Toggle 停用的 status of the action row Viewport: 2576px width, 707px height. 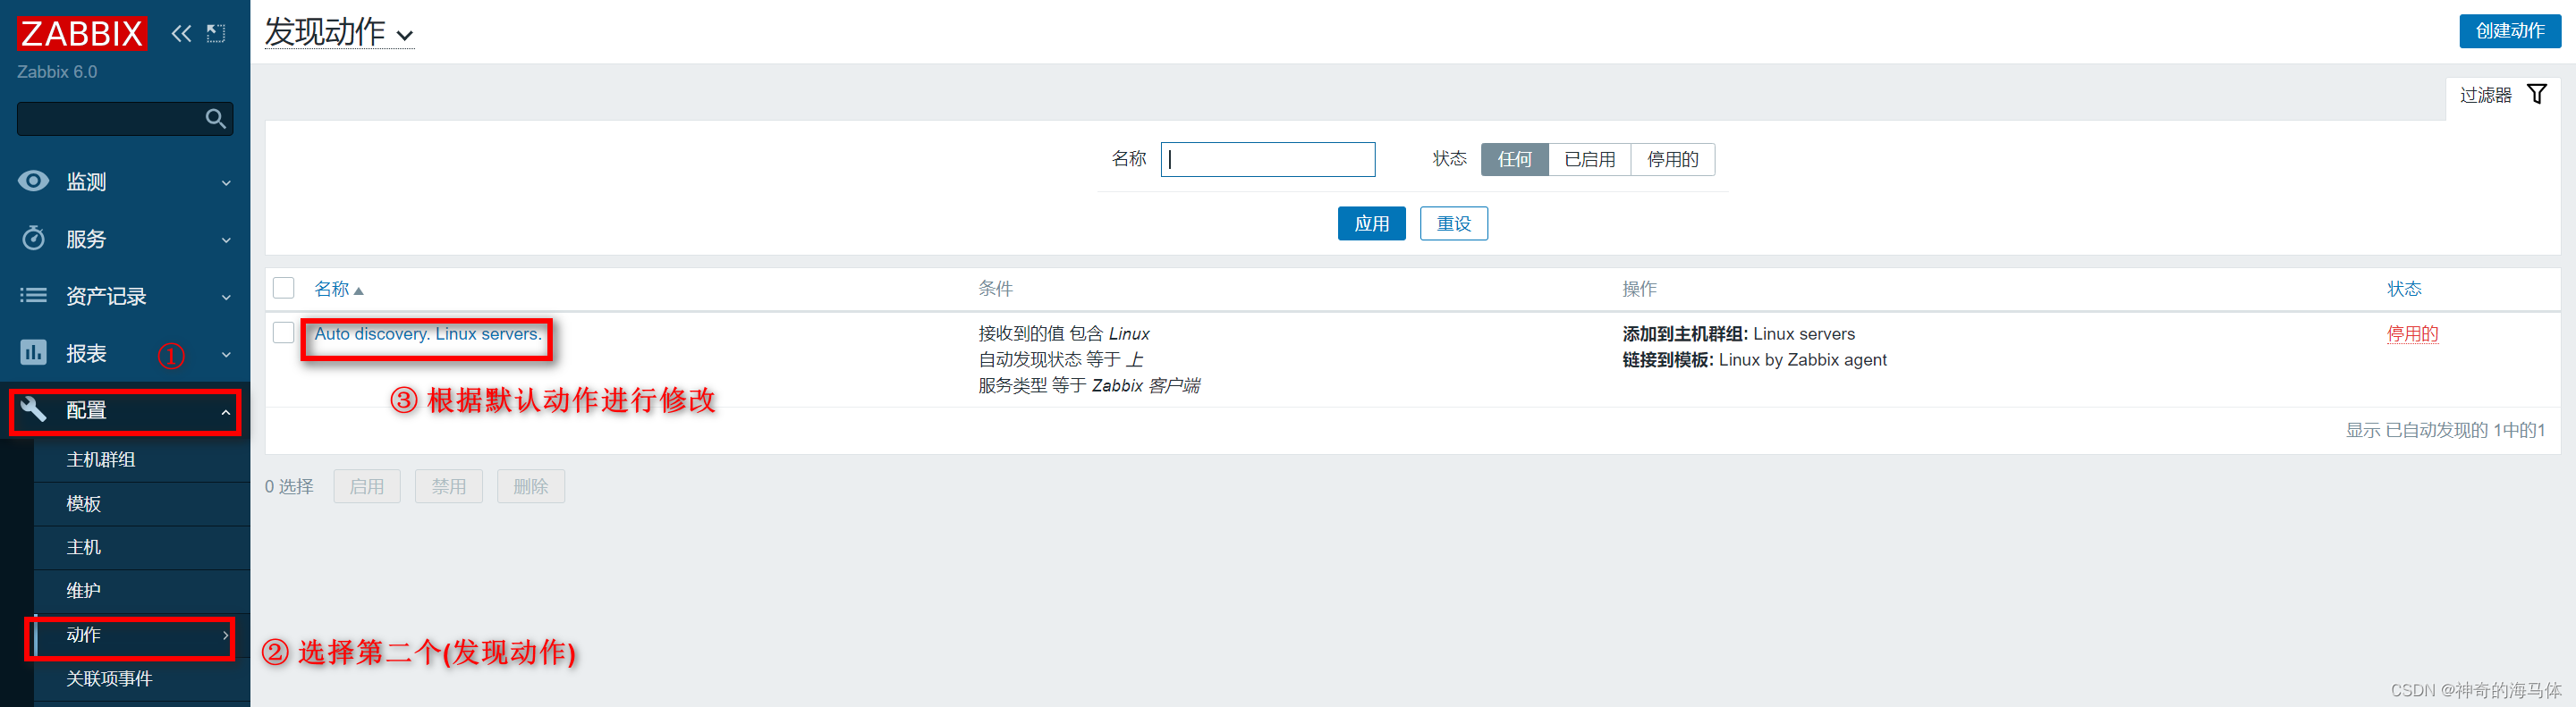pos(2412,333)
